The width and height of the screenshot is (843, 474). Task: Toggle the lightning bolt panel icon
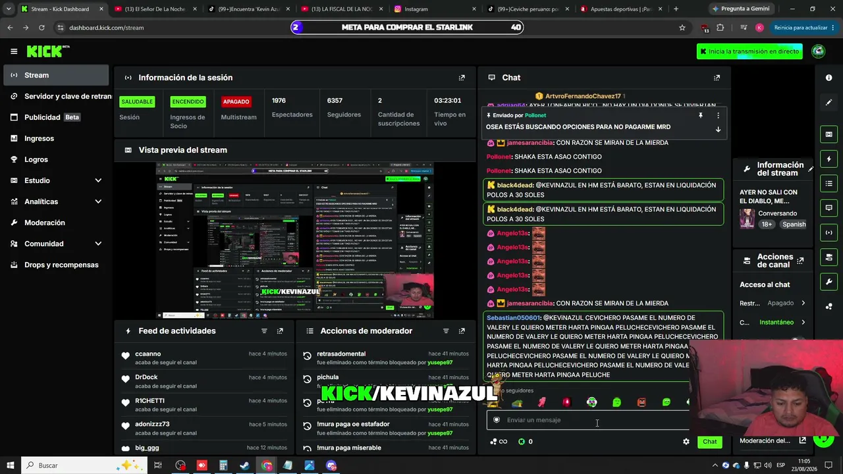click(829, 159)
